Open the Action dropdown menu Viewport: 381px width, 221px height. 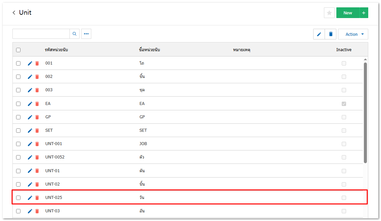click(x=353, y=34)
